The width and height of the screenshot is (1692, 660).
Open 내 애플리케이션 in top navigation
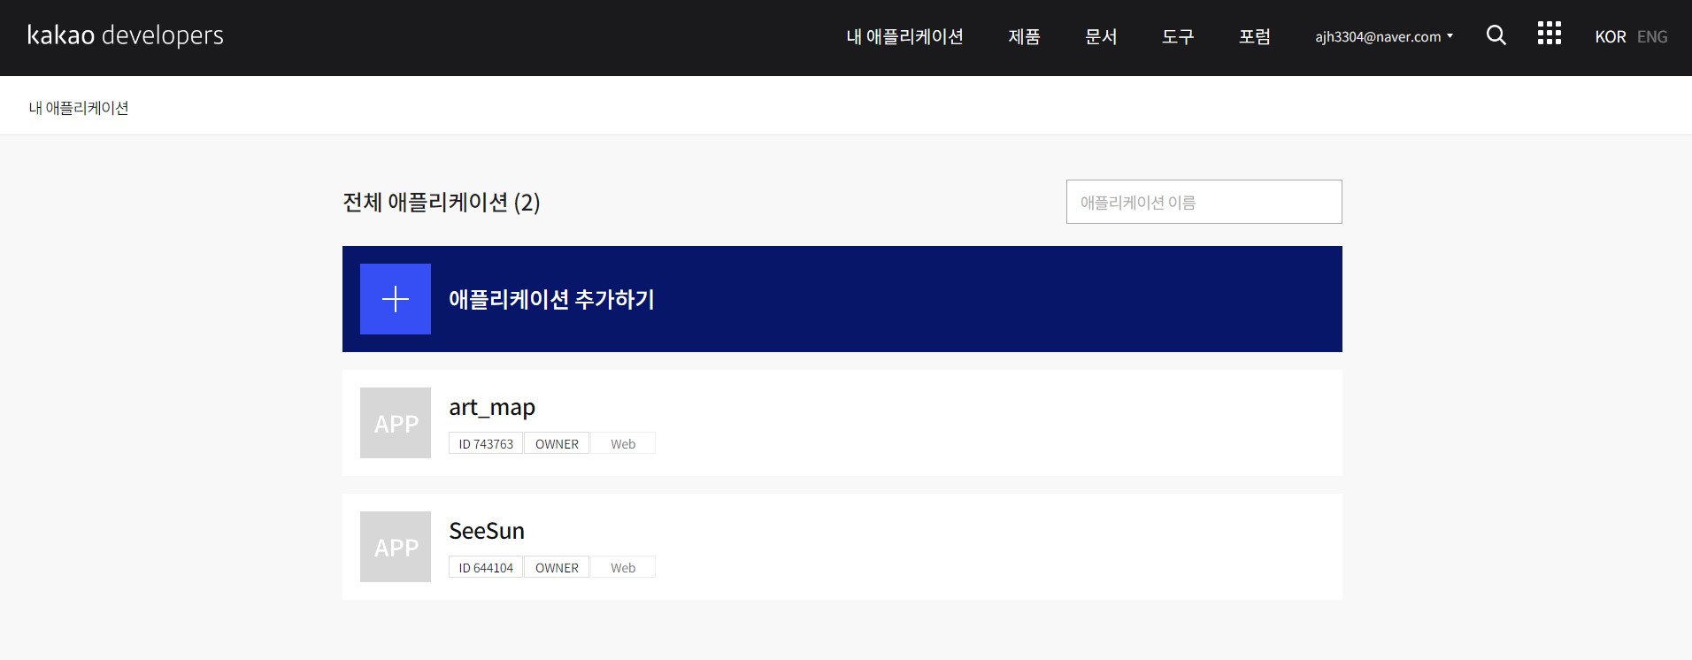point(904,36)
